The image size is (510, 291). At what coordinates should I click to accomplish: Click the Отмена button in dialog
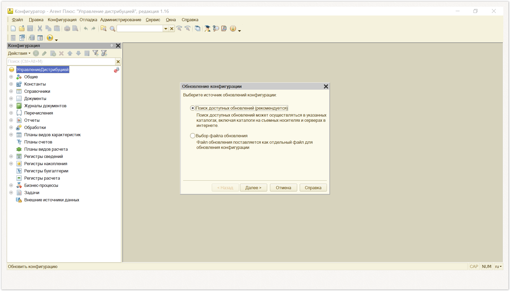283,188
